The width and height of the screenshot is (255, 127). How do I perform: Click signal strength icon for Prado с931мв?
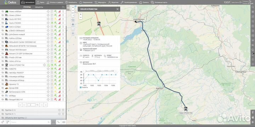[x=59, y=58]
